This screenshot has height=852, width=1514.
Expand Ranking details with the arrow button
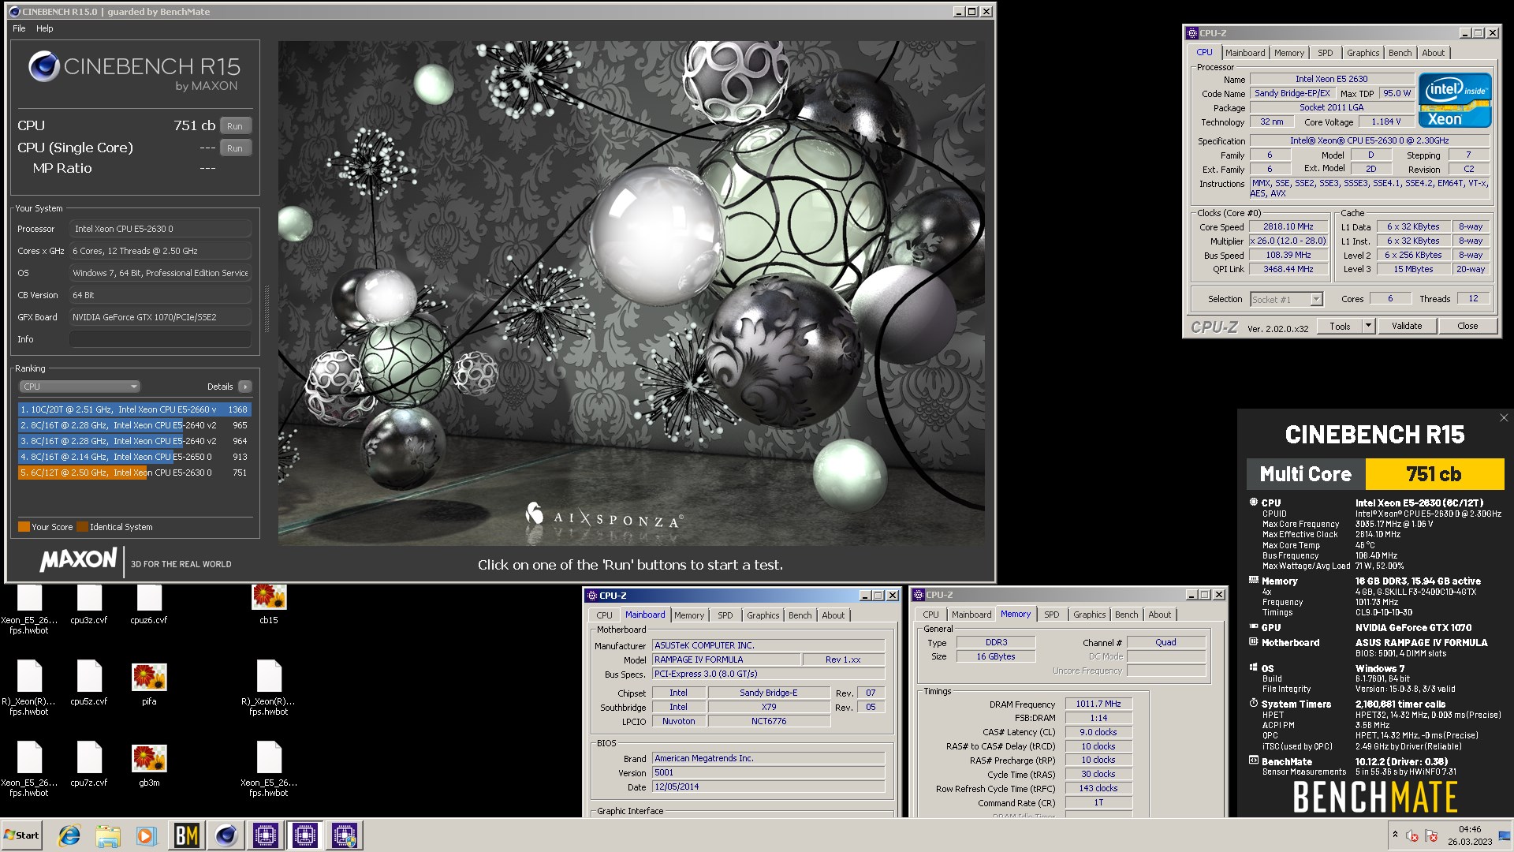(245, 387)
